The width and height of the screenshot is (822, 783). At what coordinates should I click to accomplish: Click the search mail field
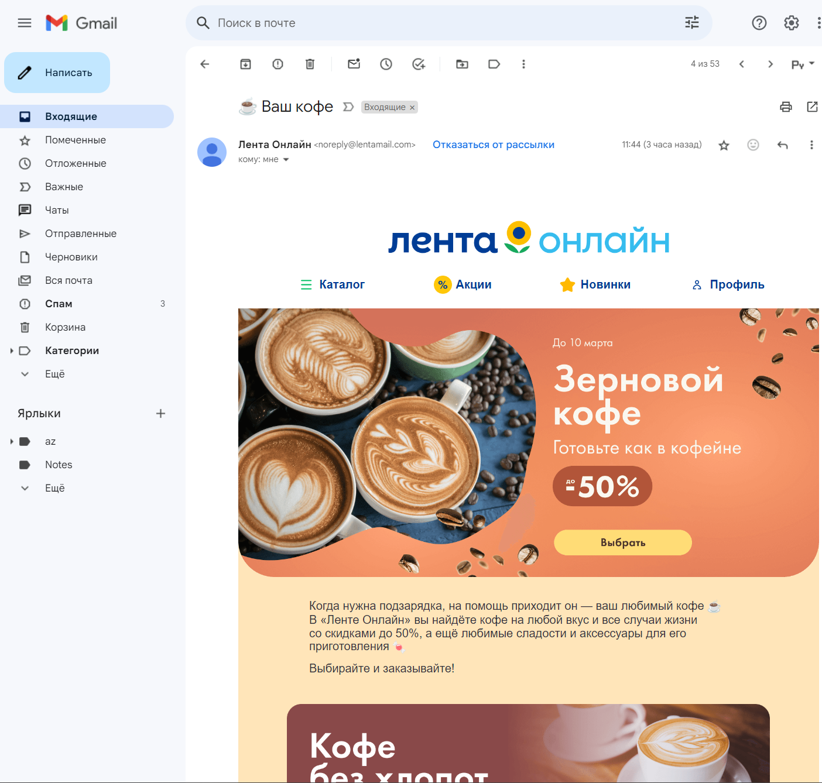pyautogui.click(x=449, y=23)
